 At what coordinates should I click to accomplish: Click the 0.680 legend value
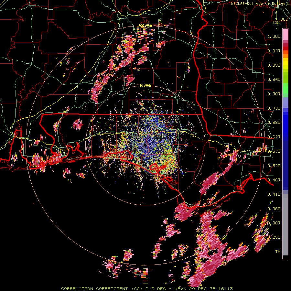pos(274,123)
